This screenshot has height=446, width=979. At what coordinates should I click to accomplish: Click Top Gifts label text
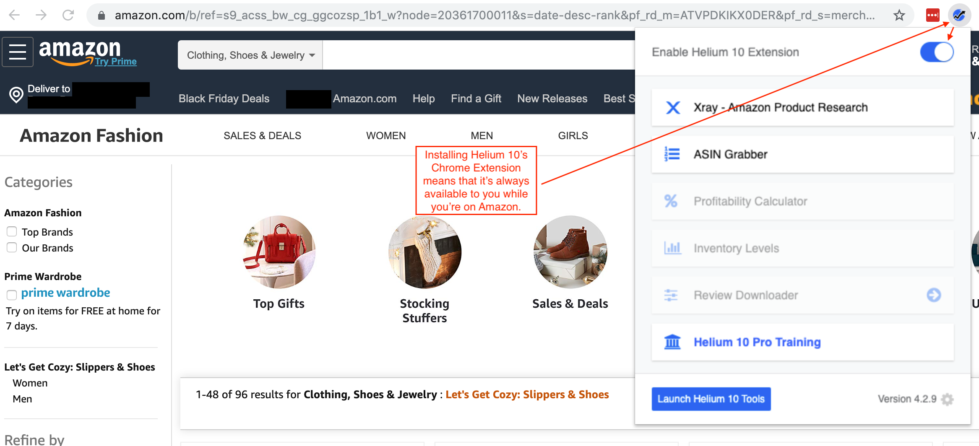click(279, 303)
